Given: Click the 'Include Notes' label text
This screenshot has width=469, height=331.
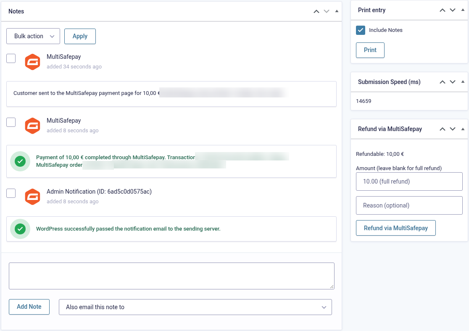Looking at the screenshot, I should click(x=385, y=30).
